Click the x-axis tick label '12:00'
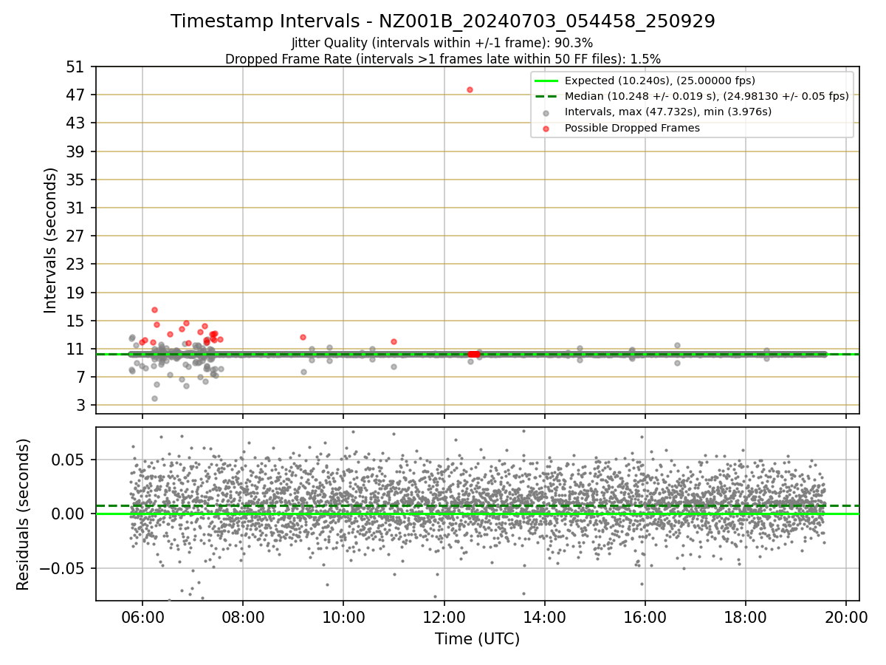This screenshot has height=665, width=886. [444, 616]
